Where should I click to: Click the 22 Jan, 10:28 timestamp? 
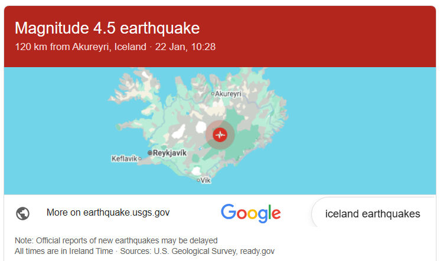tap(185, 47)
